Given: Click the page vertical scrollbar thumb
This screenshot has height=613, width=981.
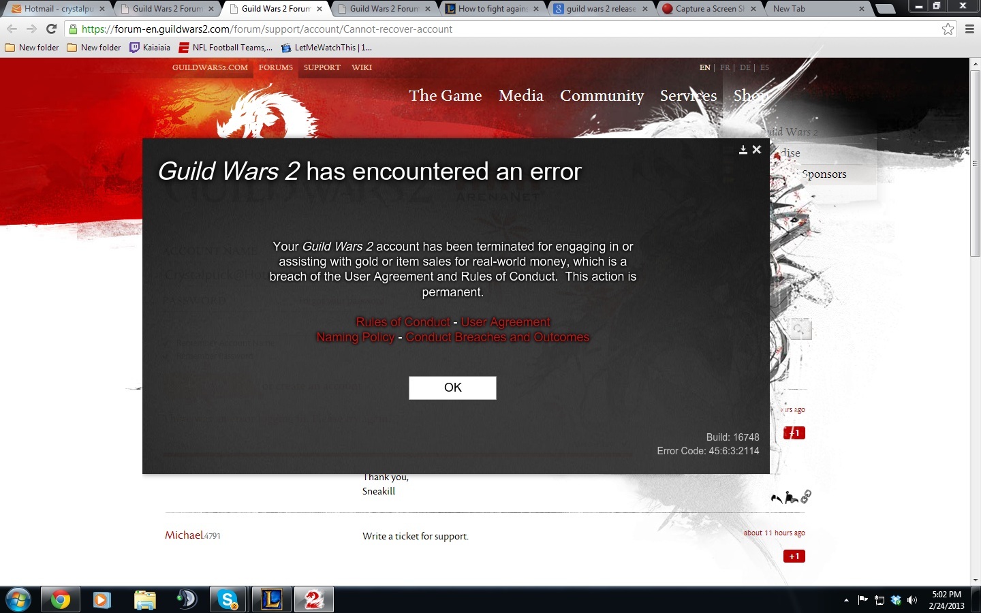Looking at the screenshot, I should (x=975, y=163).
